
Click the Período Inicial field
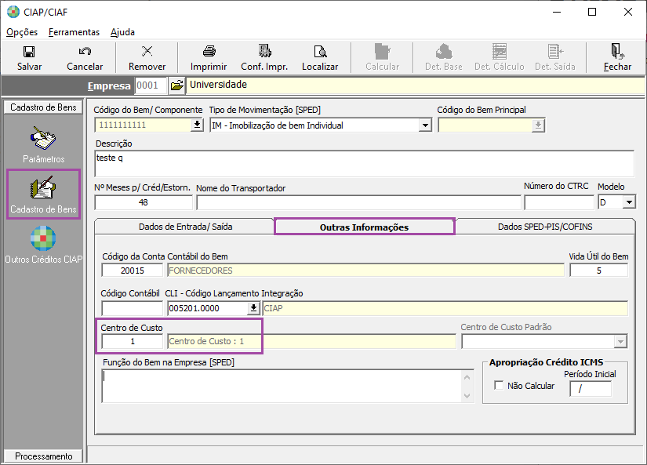(590, 388)
